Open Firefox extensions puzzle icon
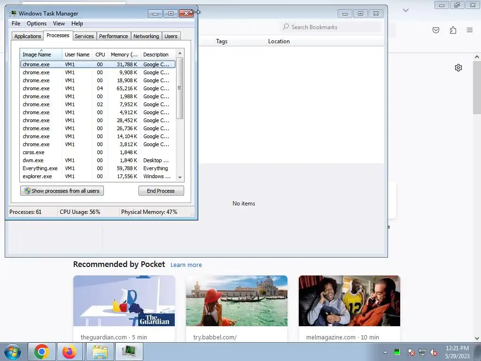 453,30
